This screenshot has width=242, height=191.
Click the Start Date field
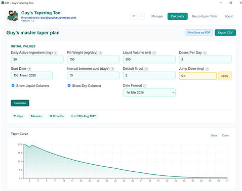pyautogui.click(x=32, y=75)
